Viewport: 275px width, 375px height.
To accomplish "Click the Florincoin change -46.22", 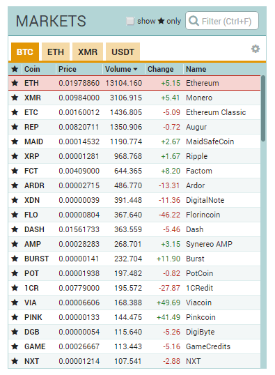I will click(169, 215).
